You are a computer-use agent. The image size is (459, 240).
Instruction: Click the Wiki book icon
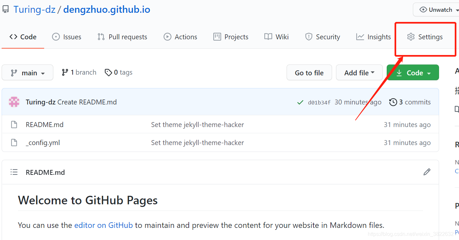tap(268, 37)
